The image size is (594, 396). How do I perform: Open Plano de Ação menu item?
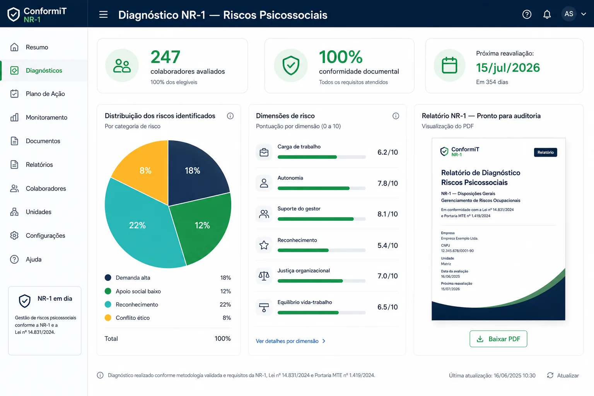point(44,94)
